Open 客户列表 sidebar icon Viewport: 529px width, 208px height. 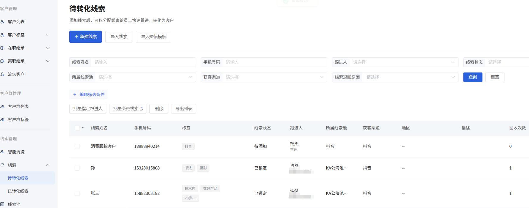click(2, 22)
